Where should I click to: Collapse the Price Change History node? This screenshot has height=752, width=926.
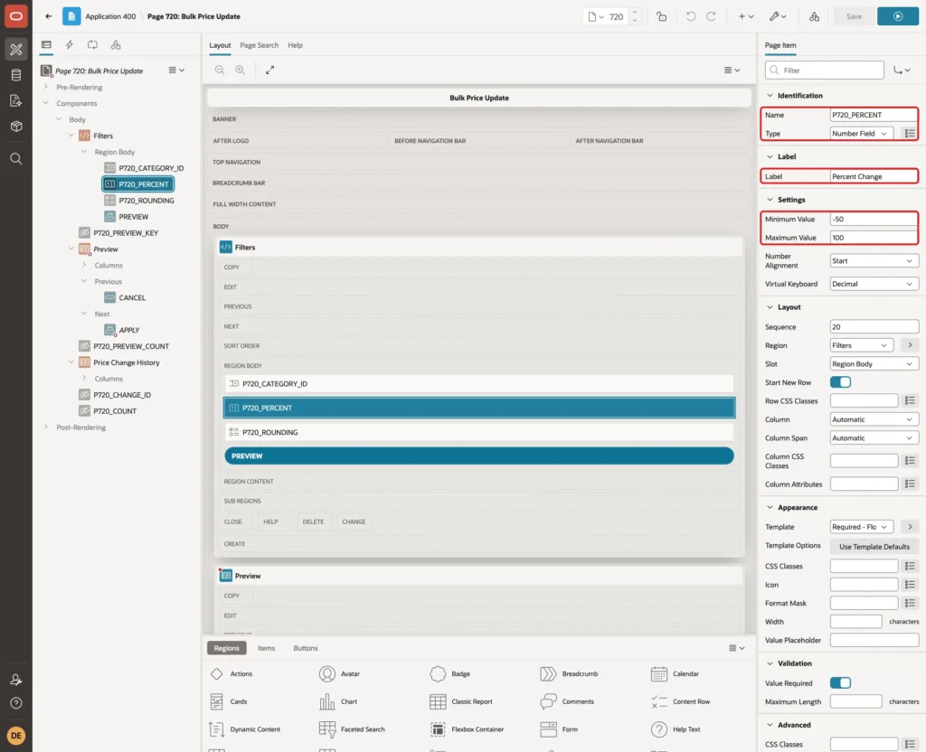coord(71,362)
